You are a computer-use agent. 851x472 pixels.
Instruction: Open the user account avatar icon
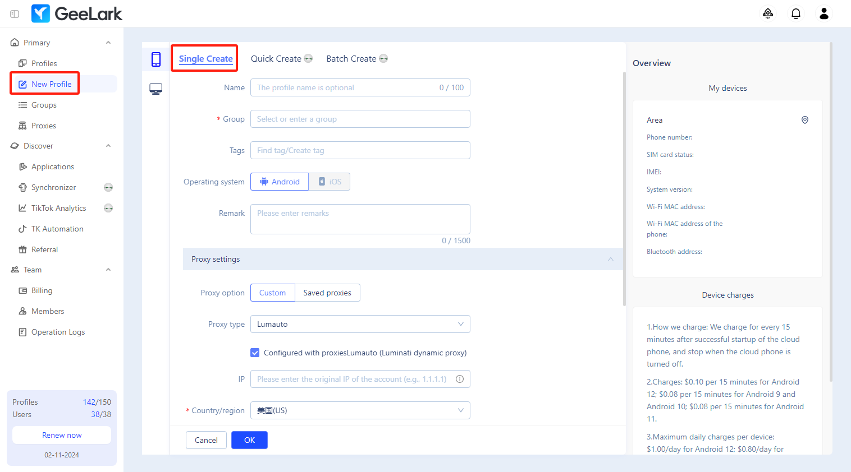(x=823, y=13)
